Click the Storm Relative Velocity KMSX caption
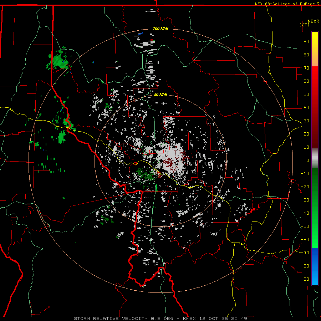321x321 pixels. pos(160,319)
